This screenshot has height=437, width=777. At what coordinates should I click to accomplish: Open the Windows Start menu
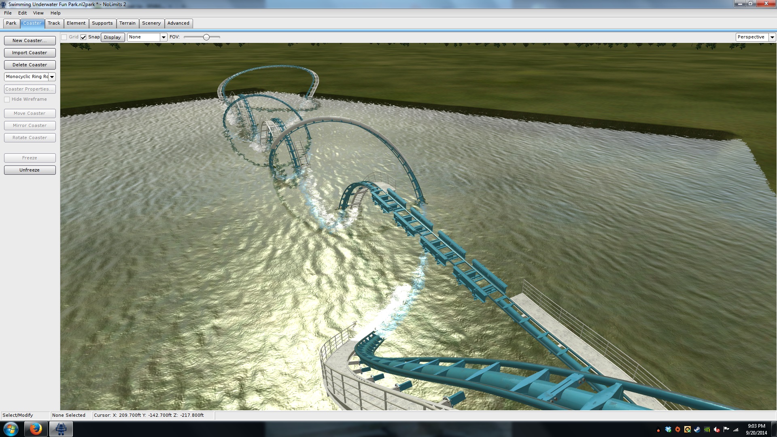11,429
